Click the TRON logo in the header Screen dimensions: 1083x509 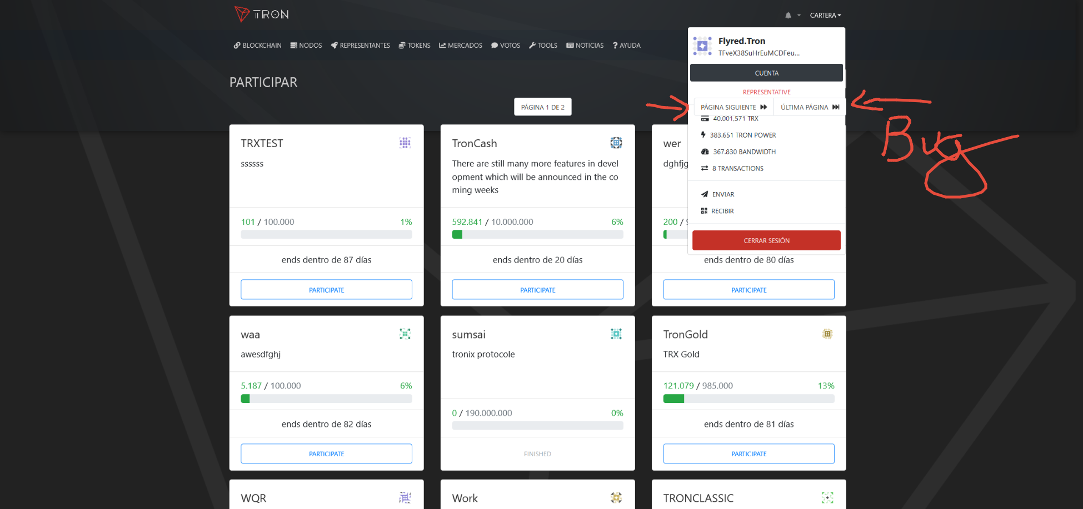[261, 14]
